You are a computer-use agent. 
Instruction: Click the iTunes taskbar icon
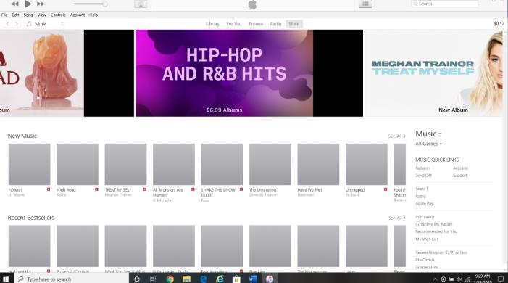[x=270, y=279]
